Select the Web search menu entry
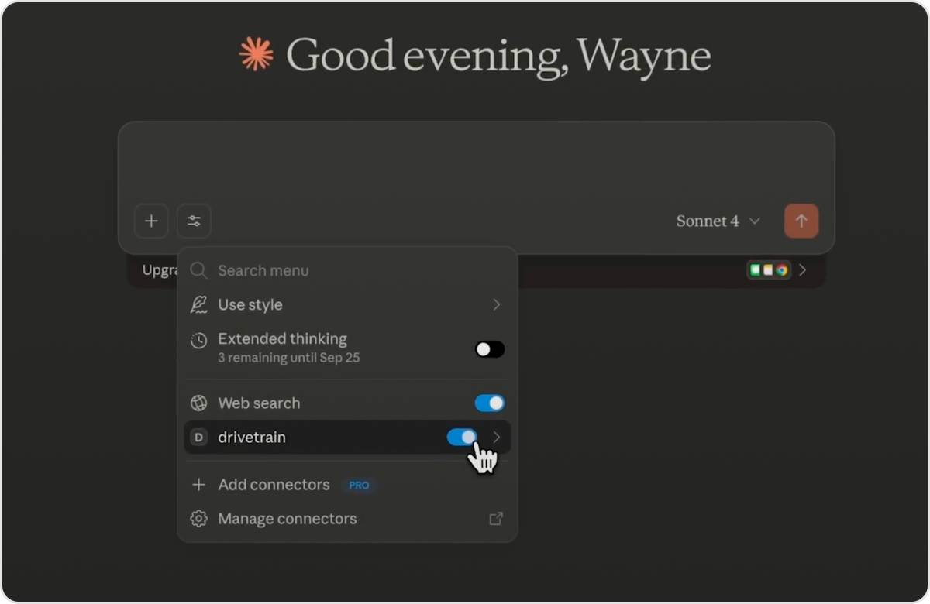The image size is (930, 604). click(x=347, y=403)
